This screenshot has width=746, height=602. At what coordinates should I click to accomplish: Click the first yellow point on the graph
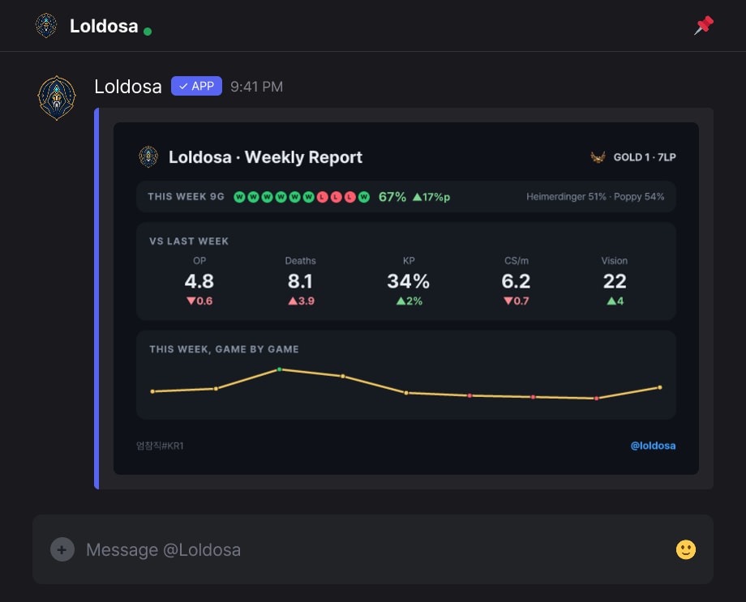[x=152, y=391]
